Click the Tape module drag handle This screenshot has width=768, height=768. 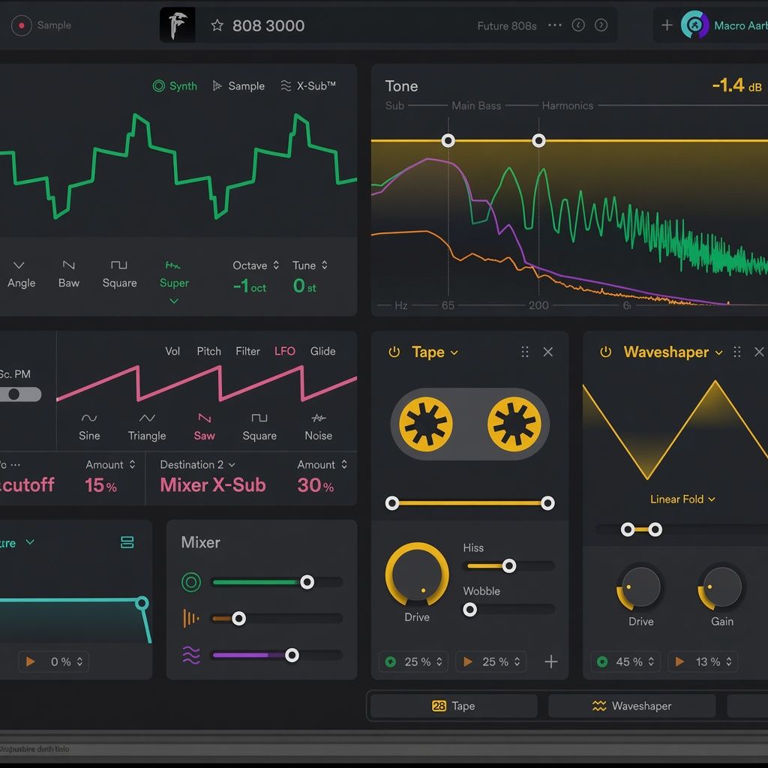tap(524, 352)
